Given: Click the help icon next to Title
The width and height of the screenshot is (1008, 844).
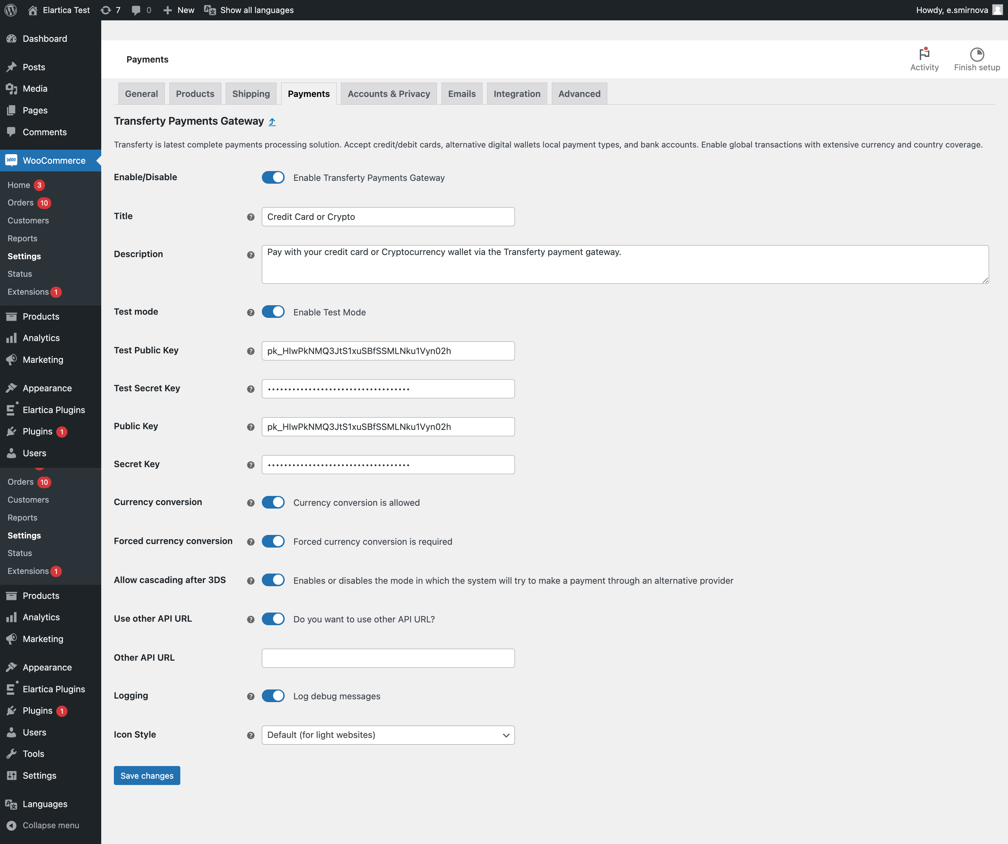Looking at the screenshot, I should [251, 217].
